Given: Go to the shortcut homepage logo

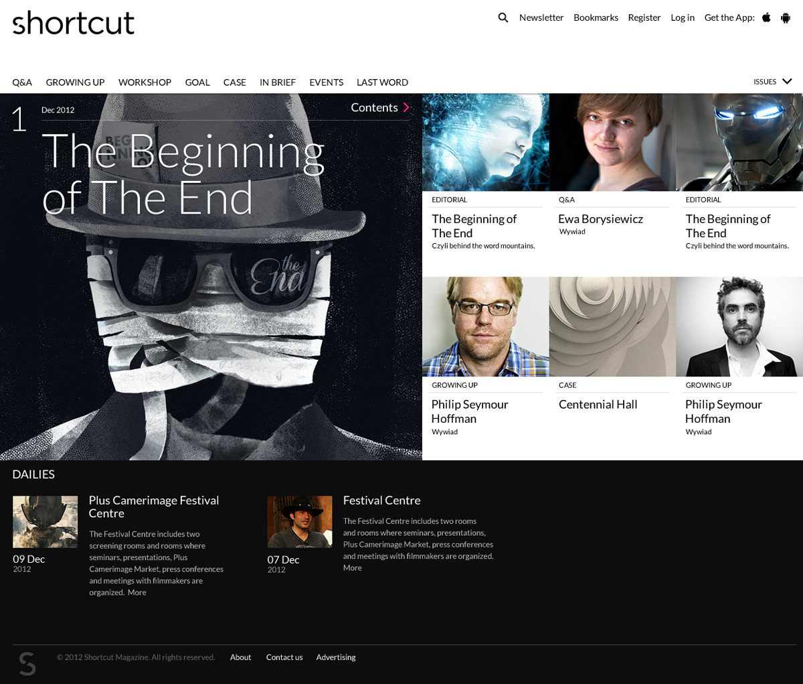Looking at the screenshot, I should 74,23.
